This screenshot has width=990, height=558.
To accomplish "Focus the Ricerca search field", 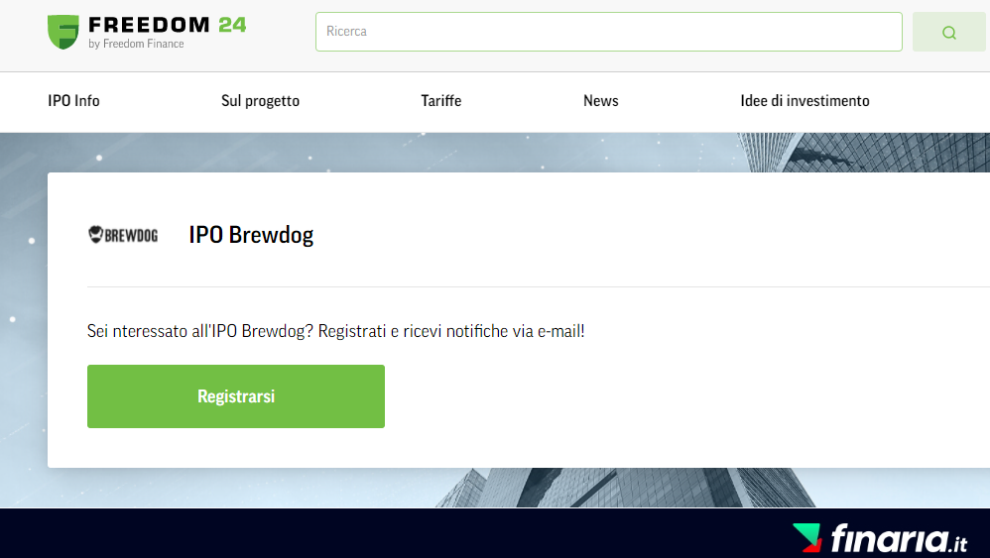I will [609, 32].
